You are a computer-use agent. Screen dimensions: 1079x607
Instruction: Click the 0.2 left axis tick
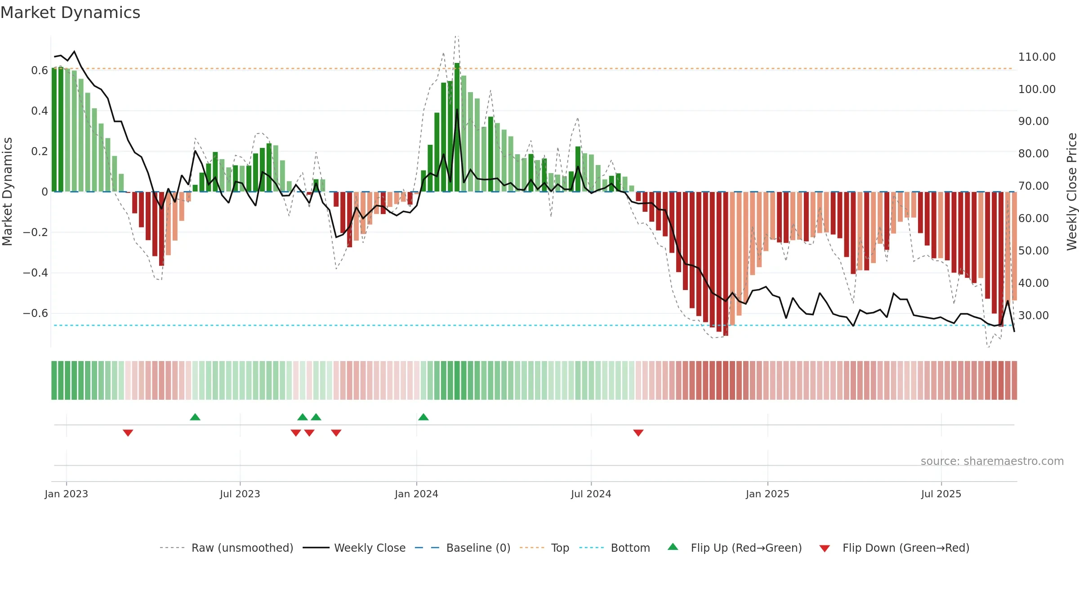(40, 152)
